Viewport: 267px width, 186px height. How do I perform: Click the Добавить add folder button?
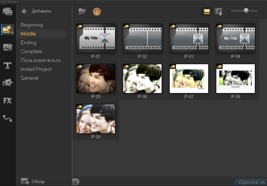tap(36, 11)
